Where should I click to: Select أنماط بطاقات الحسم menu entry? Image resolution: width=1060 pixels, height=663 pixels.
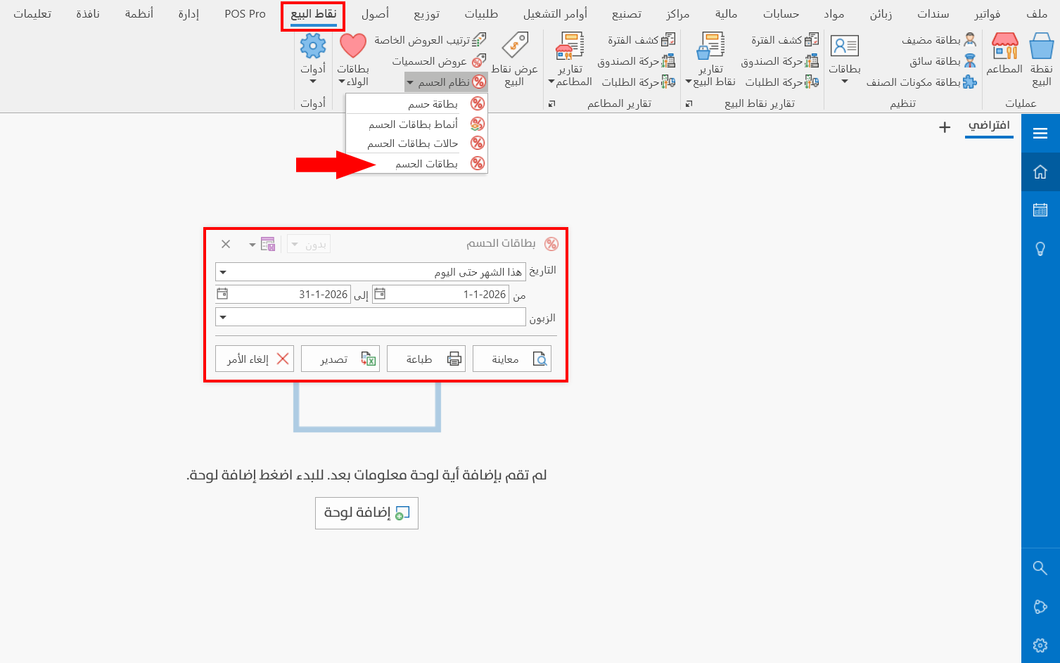417,124
